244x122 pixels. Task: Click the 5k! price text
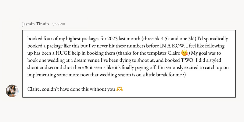point(190,39)
